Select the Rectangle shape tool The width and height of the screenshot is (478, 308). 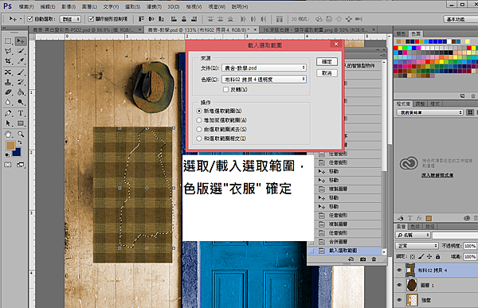(21, 123)
